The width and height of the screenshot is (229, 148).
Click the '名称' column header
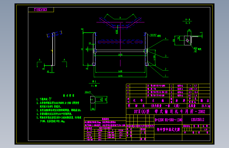click(x=158, y=101)
